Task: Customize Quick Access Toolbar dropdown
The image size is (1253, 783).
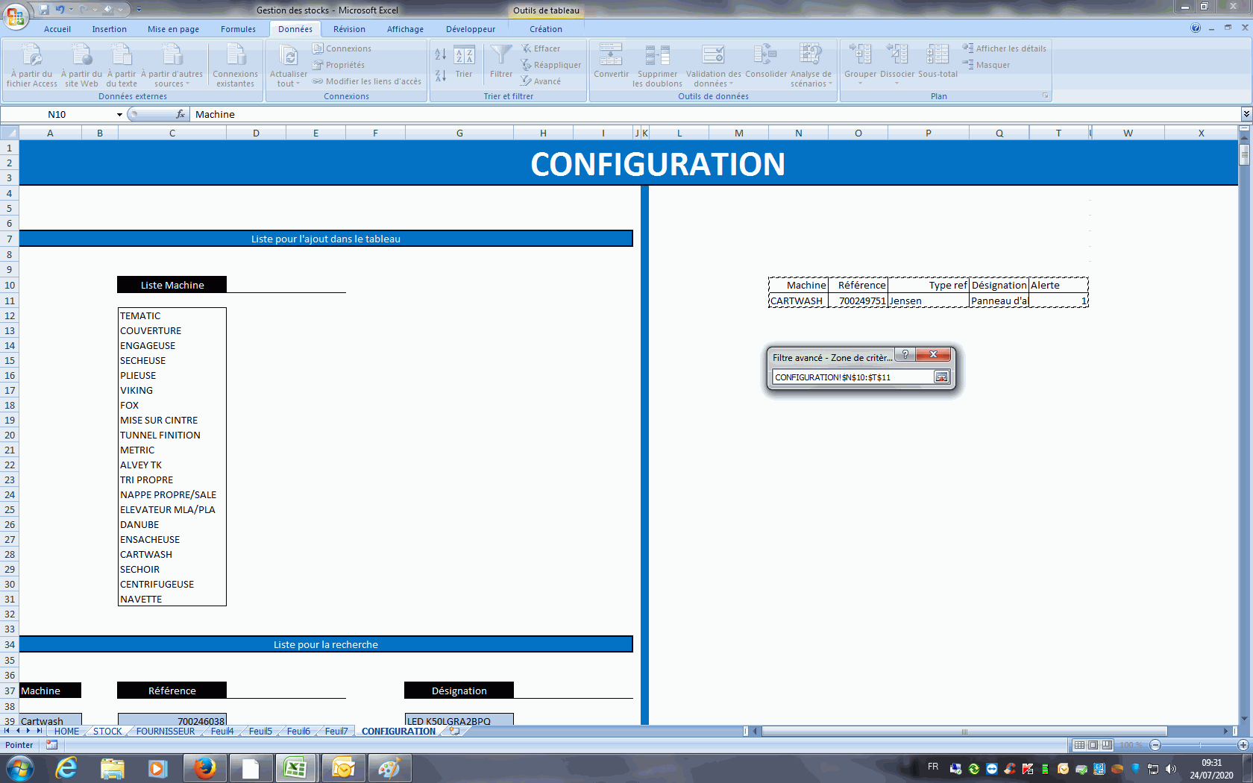Action: pyautogui.click(x=139, y=10)
